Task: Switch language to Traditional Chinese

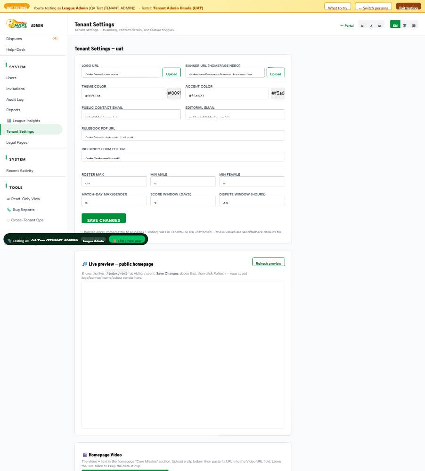Action: 405,25
